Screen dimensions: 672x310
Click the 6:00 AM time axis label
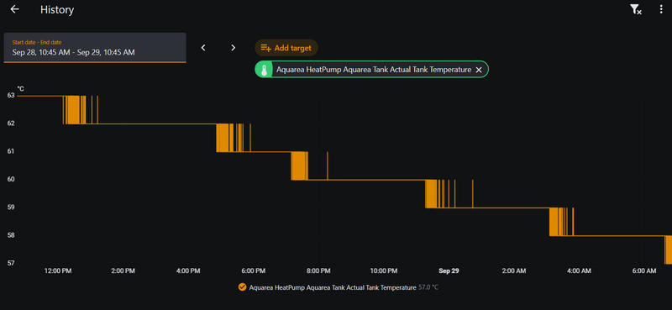tap(644, 271)
